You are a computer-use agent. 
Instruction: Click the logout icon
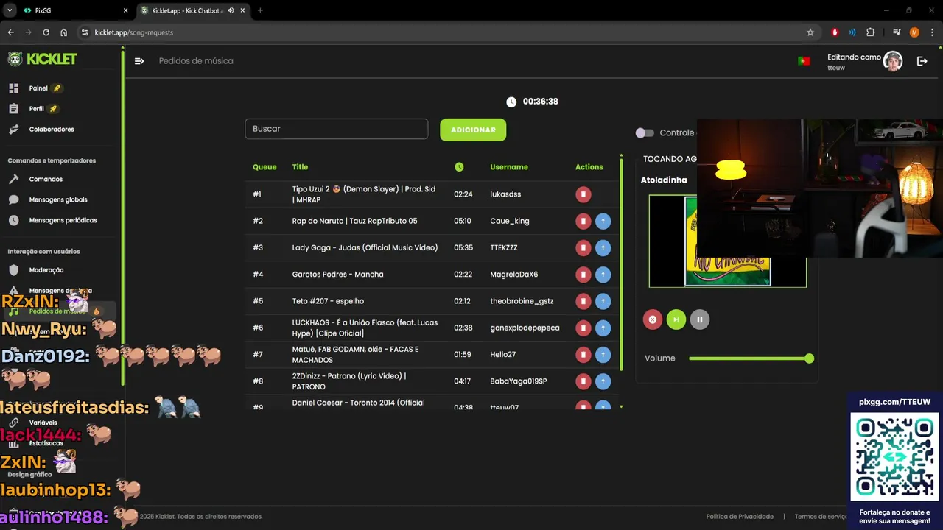point(922,61)
